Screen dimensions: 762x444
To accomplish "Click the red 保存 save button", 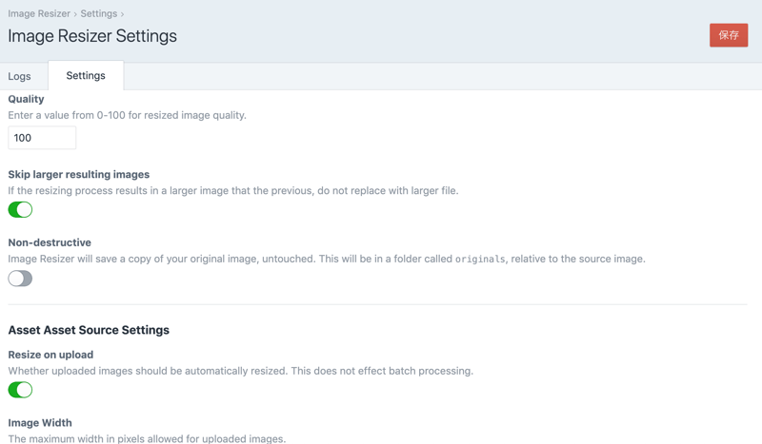I will click(728, 35).
